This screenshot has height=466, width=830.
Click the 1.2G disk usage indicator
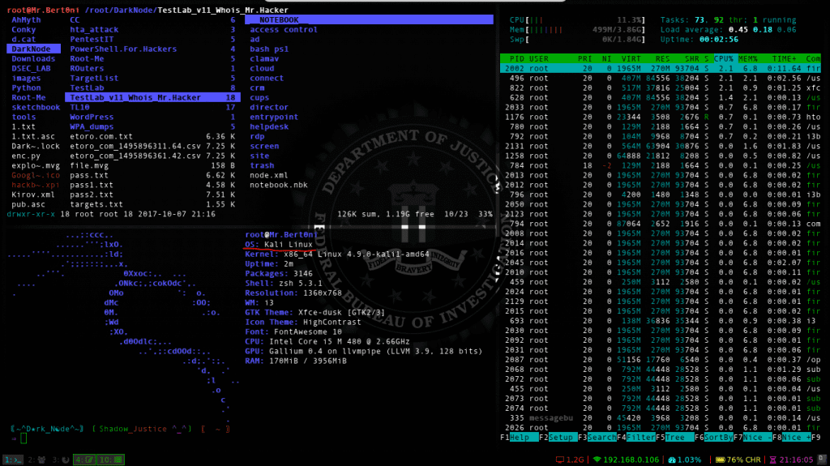tap(570, 460)
